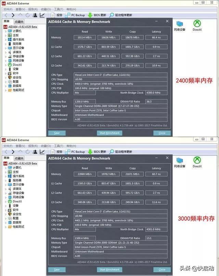Expand the 操作系统 node in upper window tree
The image size is (219, 276).
[x=5, y=40]
